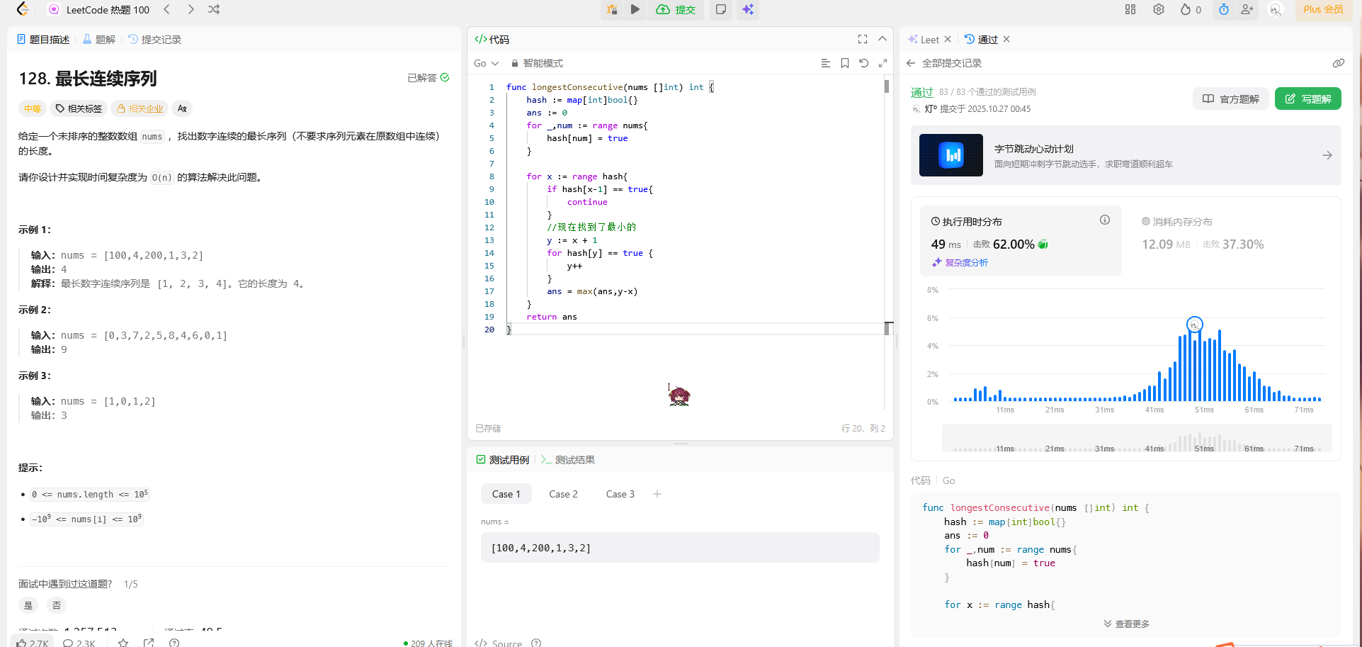Screen dimensions: 1362x647
Task: Answer 是 to the interview question
Action: click(x=28, y=605)
